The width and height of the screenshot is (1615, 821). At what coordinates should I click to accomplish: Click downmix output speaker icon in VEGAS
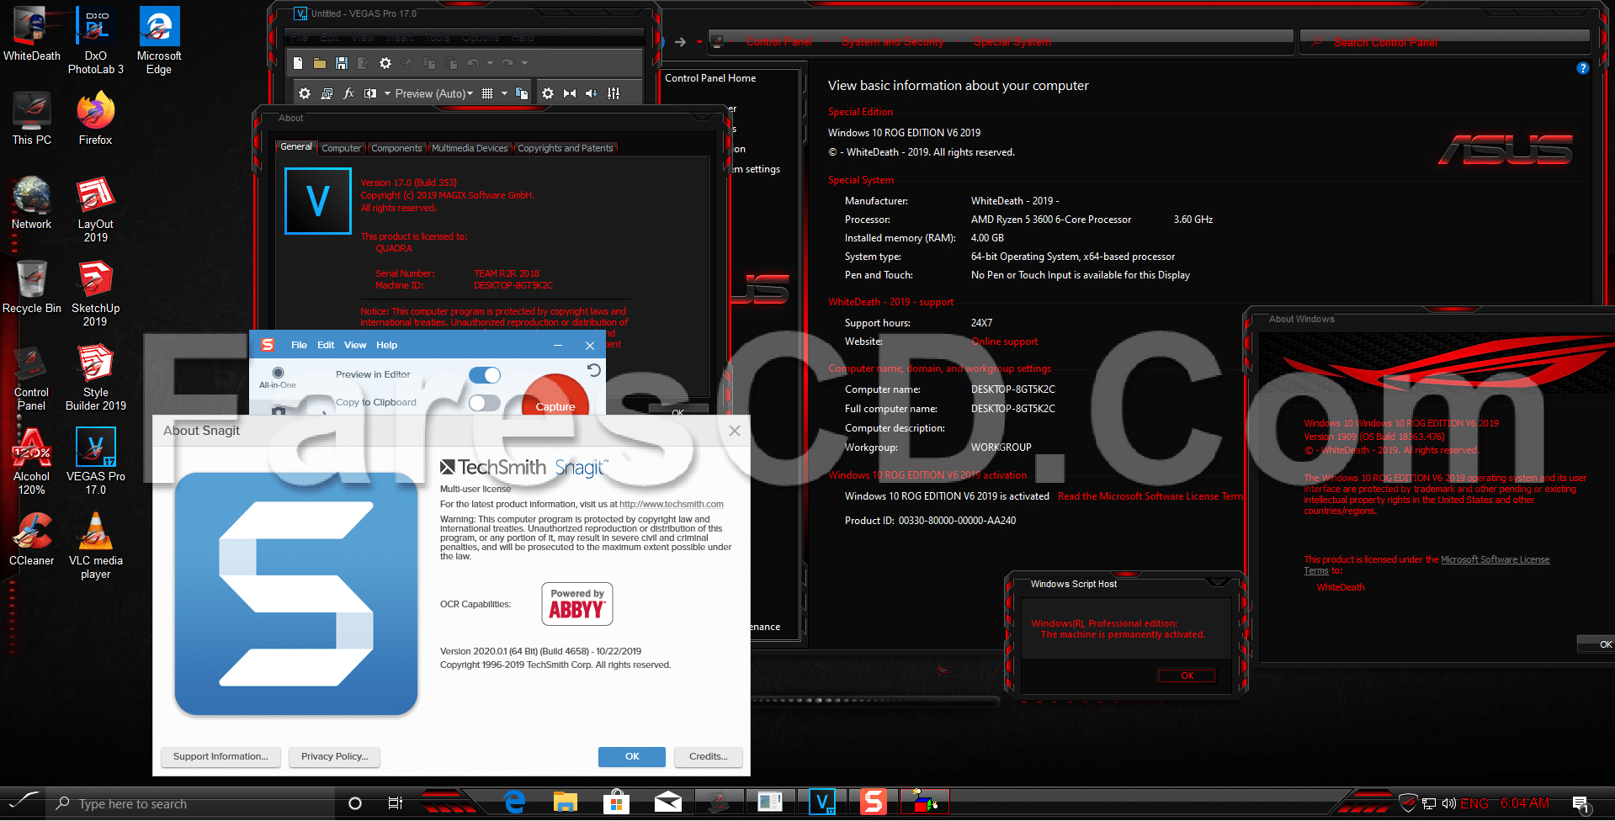coord(592,93)
